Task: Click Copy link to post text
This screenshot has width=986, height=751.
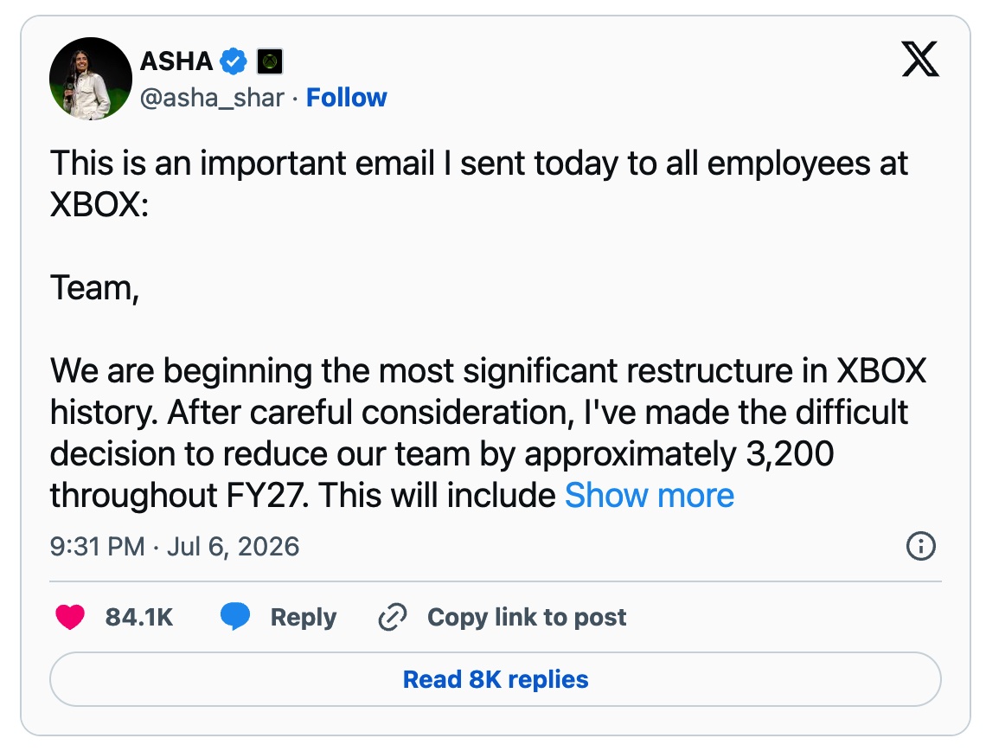Action: tap(527, 618)
